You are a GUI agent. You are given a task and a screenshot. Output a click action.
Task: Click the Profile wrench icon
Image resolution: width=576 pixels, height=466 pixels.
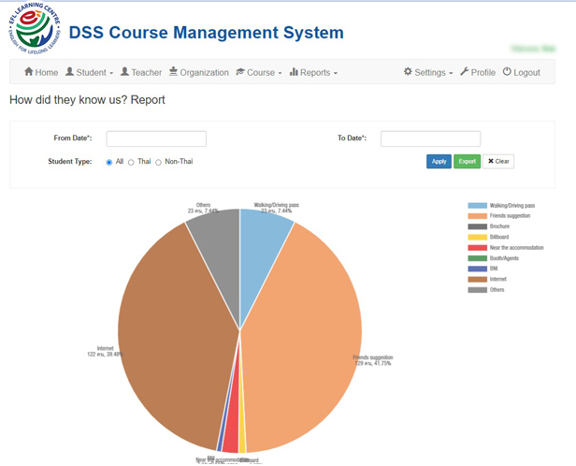[x=465, y=72]
